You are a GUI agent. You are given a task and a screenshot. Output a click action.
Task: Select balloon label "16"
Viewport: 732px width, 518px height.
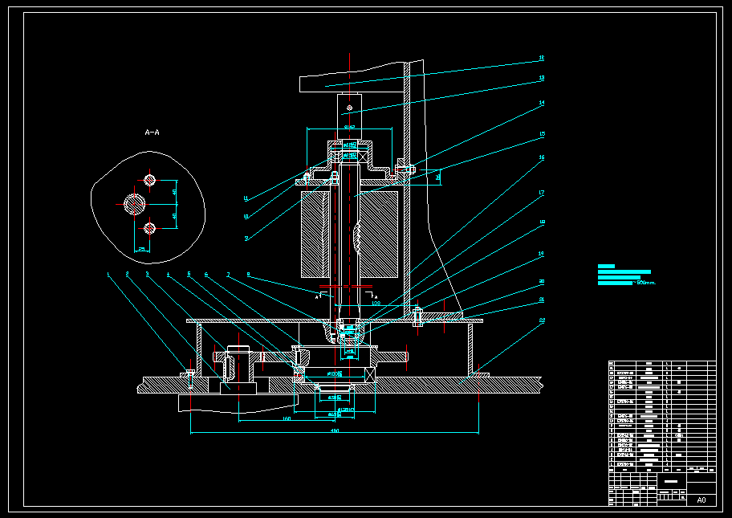(542, 157)
